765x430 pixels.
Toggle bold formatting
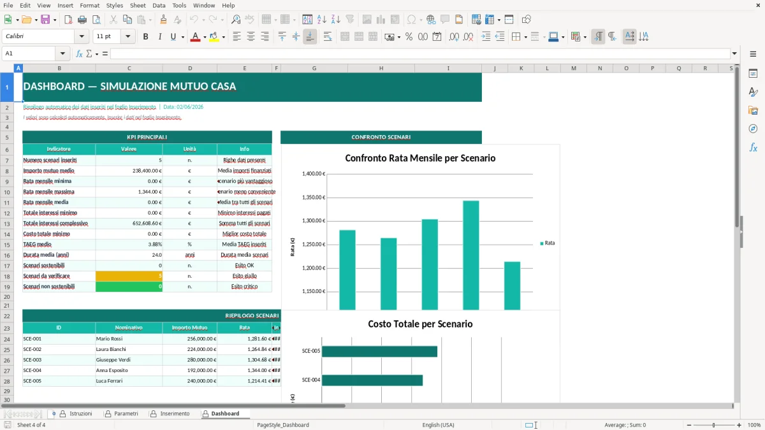click(145, 37)
